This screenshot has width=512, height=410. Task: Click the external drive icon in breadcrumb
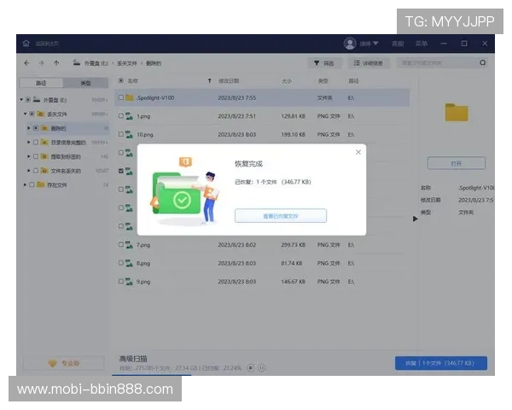[x=77, y=62]
